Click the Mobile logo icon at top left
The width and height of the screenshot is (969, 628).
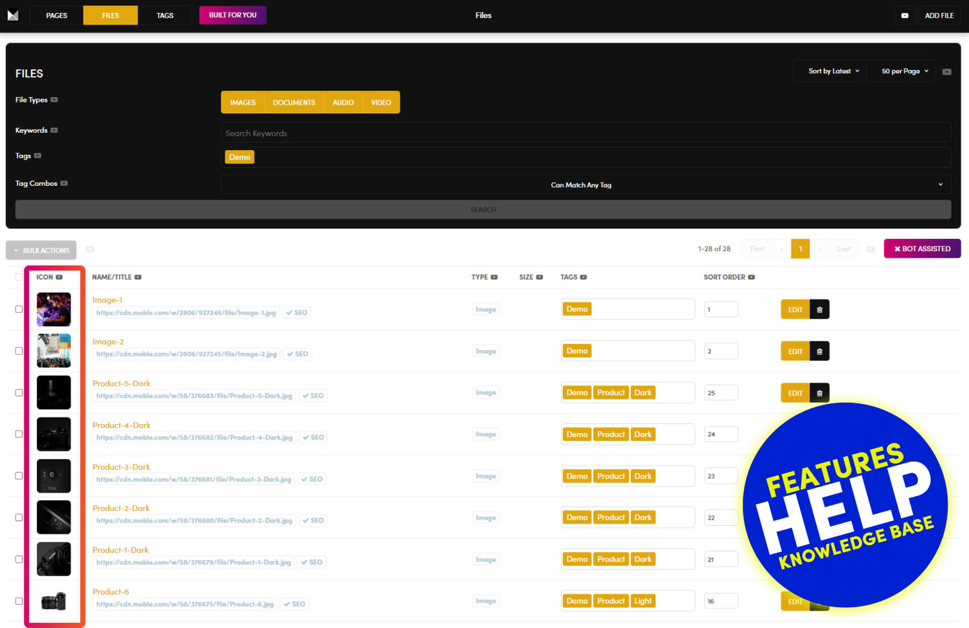click(x=13, y=15)
